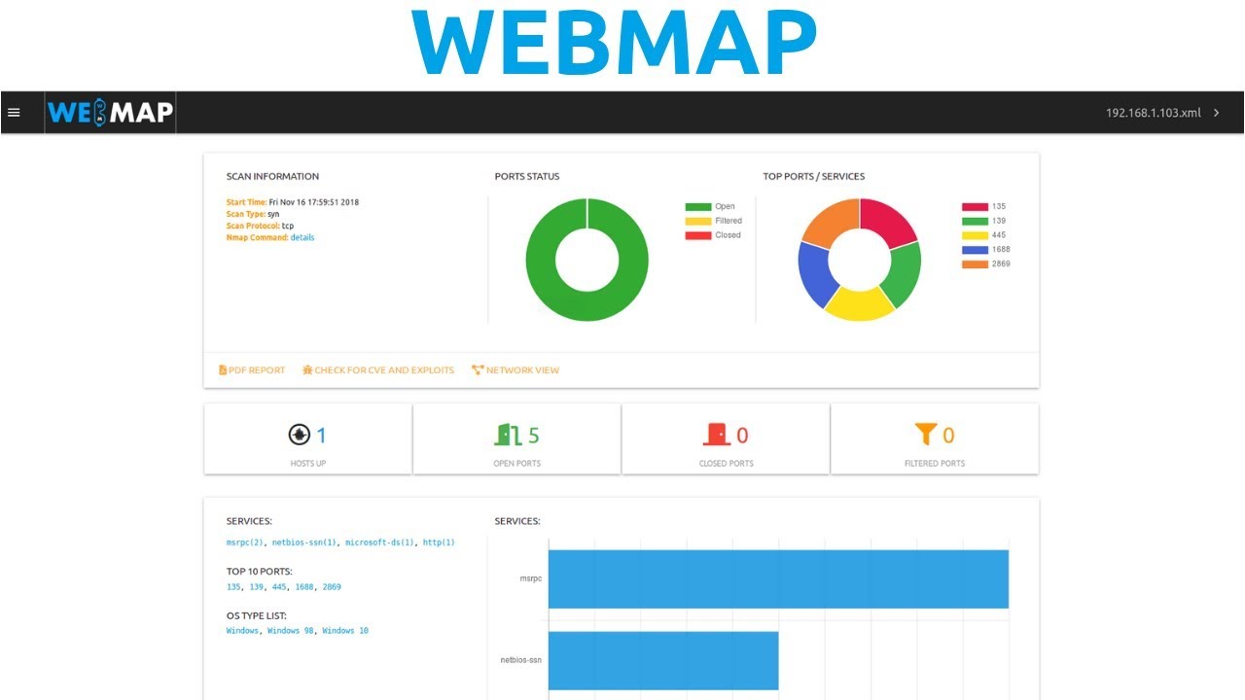This screenshot has width=1245, height=700.
Task: Click the Closed Ports red door icon
Action: pos(717,435)
